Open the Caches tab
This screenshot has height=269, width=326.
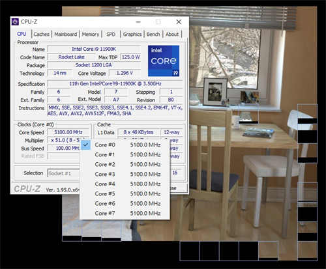click(41, 35)
